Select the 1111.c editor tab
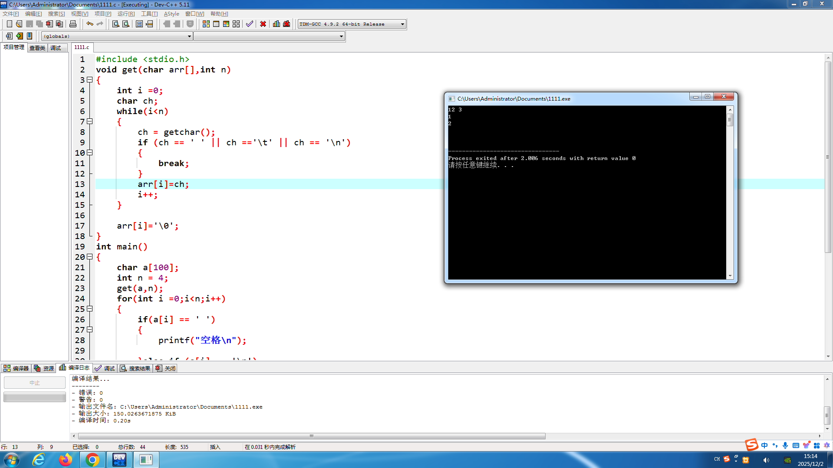833x468 pixels. (x=82, y=47)
